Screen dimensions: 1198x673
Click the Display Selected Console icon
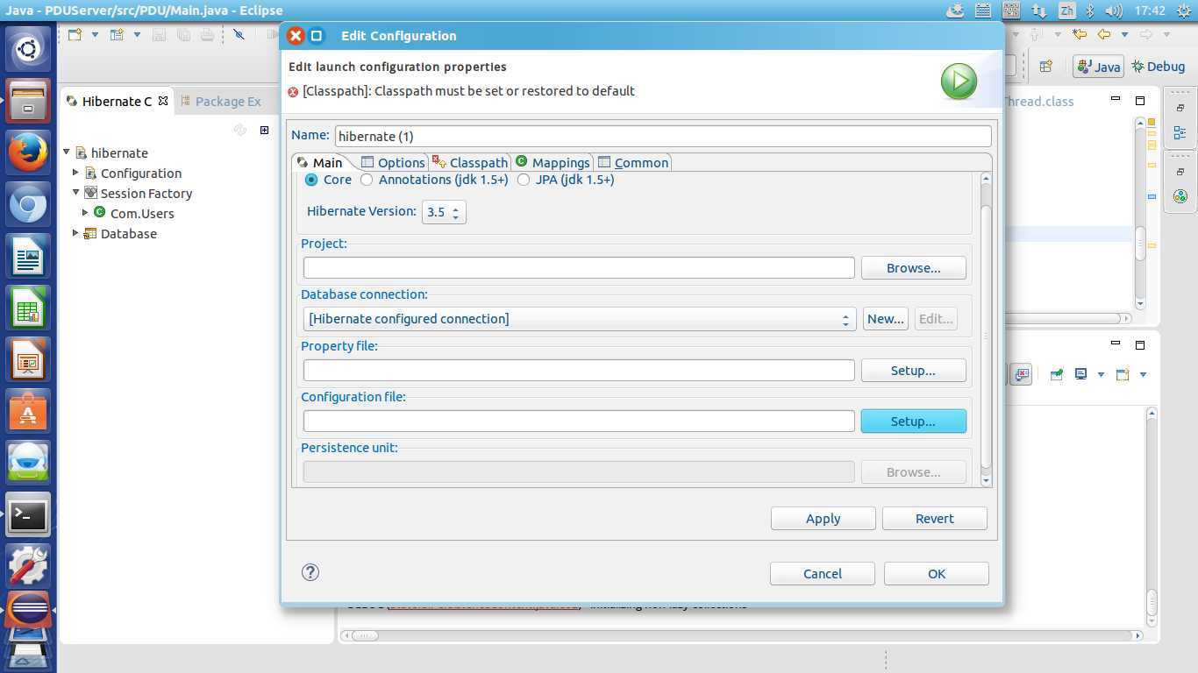coord(1081,374)
